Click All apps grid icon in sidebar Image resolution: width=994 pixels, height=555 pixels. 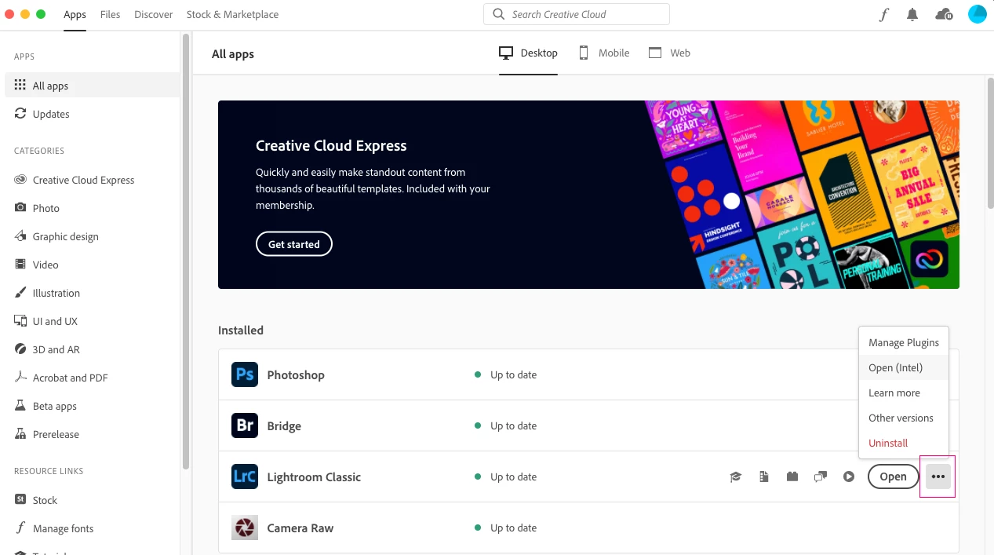click(20, 86)
